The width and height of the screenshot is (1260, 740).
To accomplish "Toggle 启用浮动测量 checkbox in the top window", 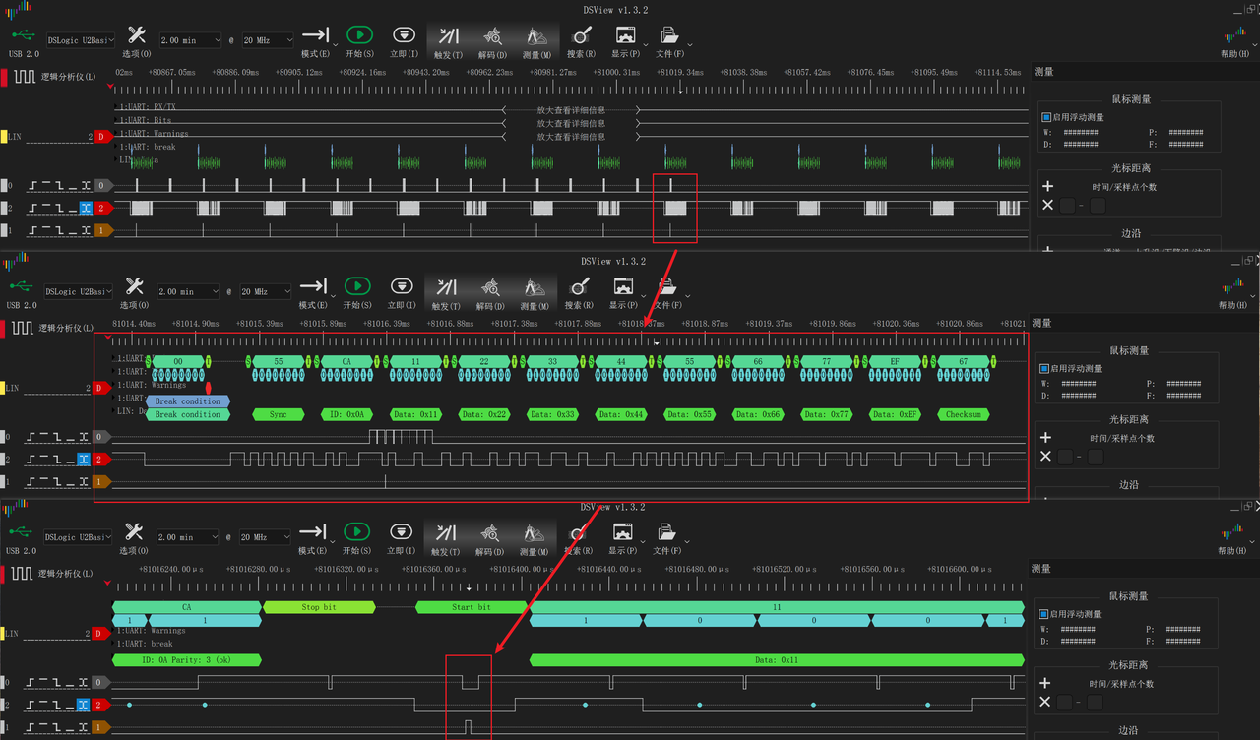I will tap(1046, 117).
